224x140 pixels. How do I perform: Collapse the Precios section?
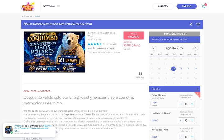point(197,89)
